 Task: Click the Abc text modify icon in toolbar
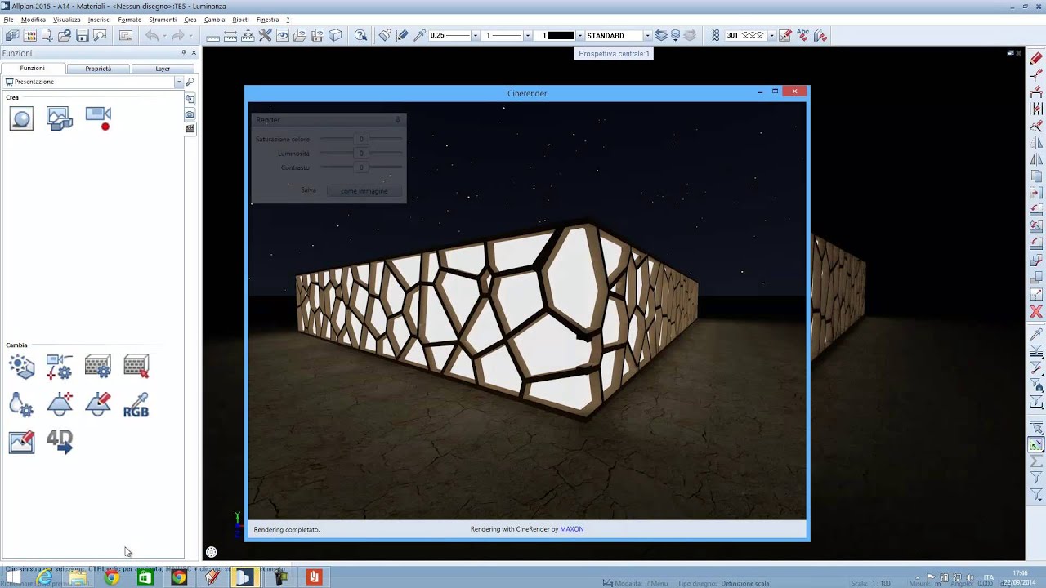[802, 35]
